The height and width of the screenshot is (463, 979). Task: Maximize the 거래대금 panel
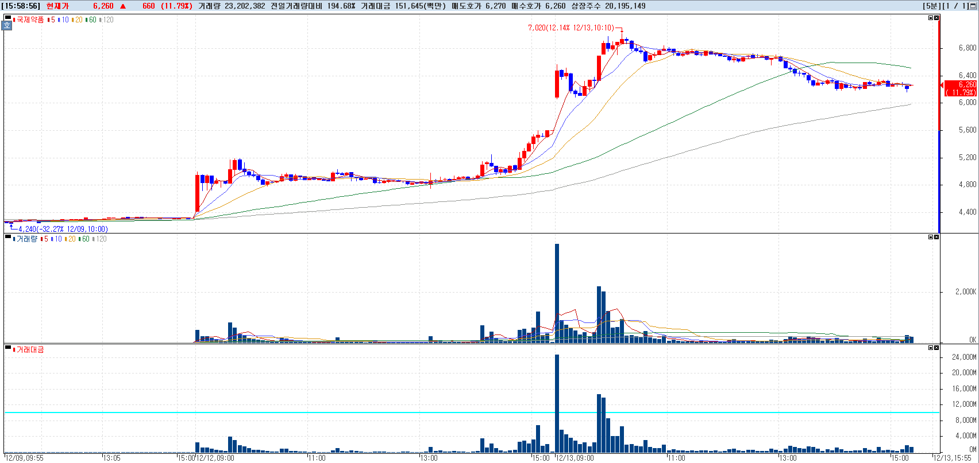931,347
